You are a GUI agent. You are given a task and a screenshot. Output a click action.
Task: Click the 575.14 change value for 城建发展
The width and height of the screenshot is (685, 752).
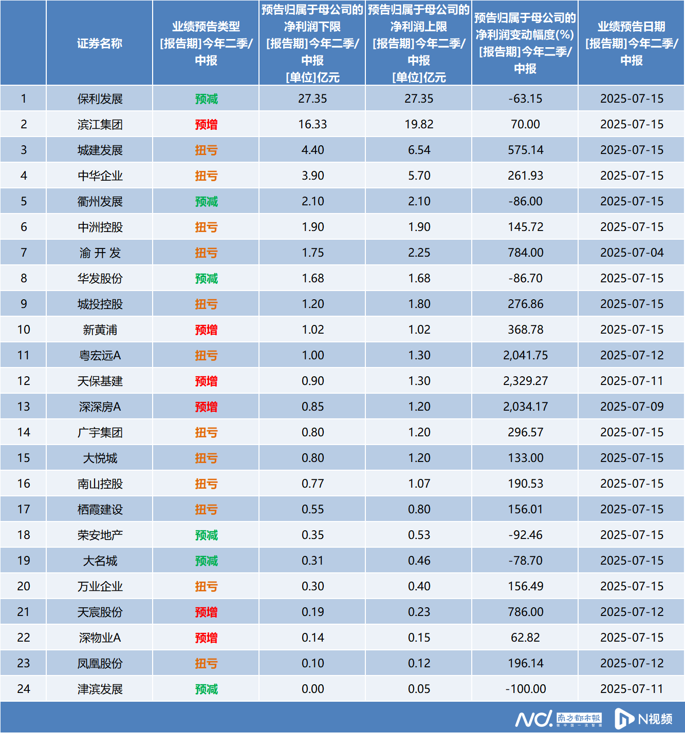(525, 150)
